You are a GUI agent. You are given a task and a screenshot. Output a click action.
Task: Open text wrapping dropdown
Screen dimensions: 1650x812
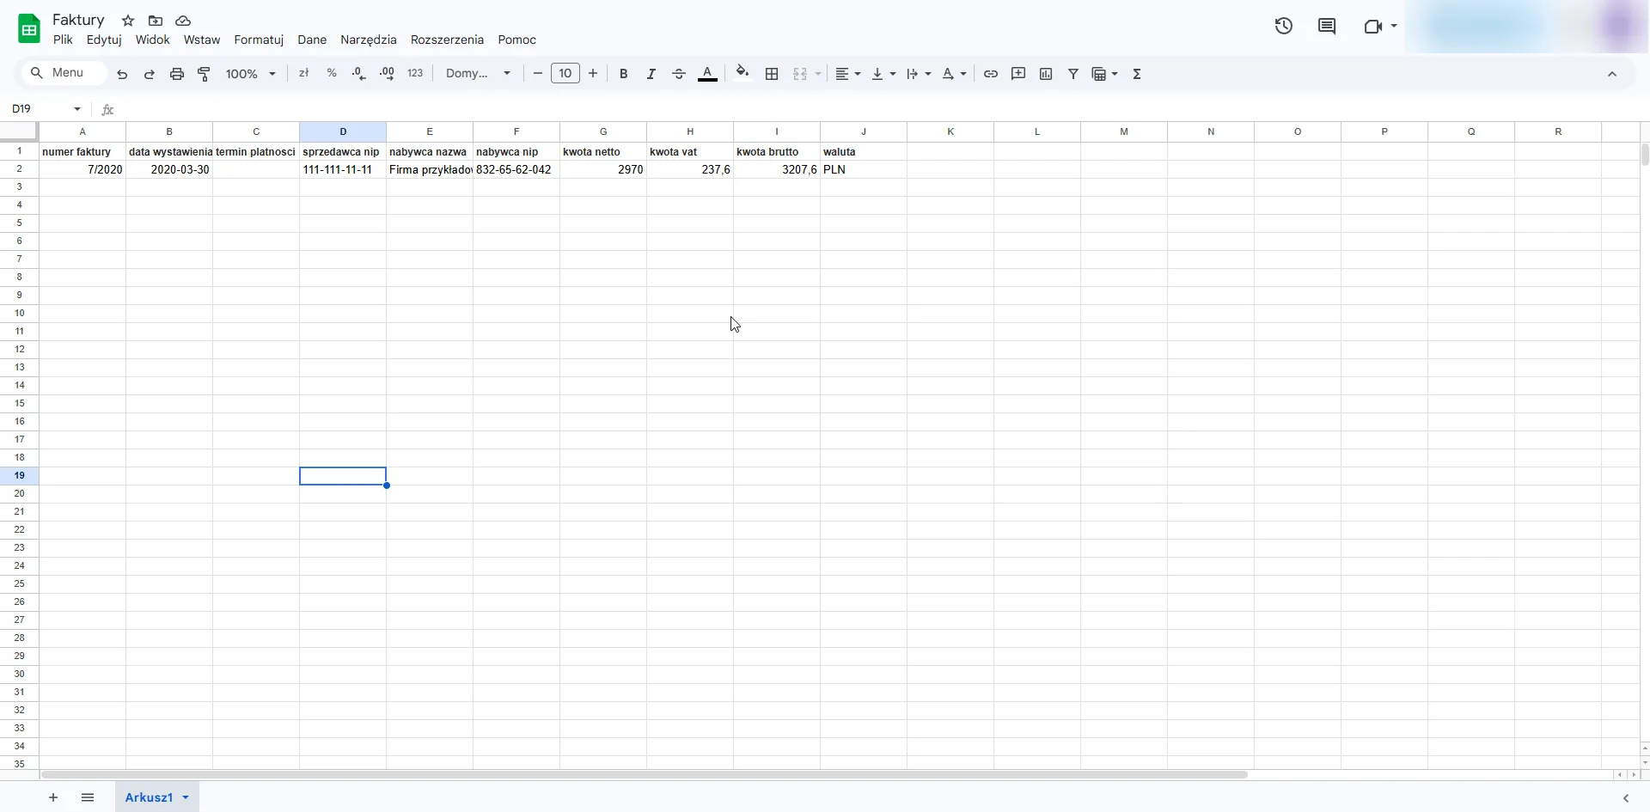point(919,74)
